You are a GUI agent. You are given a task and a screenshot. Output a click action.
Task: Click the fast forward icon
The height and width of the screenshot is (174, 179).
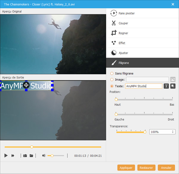[13, 155]
